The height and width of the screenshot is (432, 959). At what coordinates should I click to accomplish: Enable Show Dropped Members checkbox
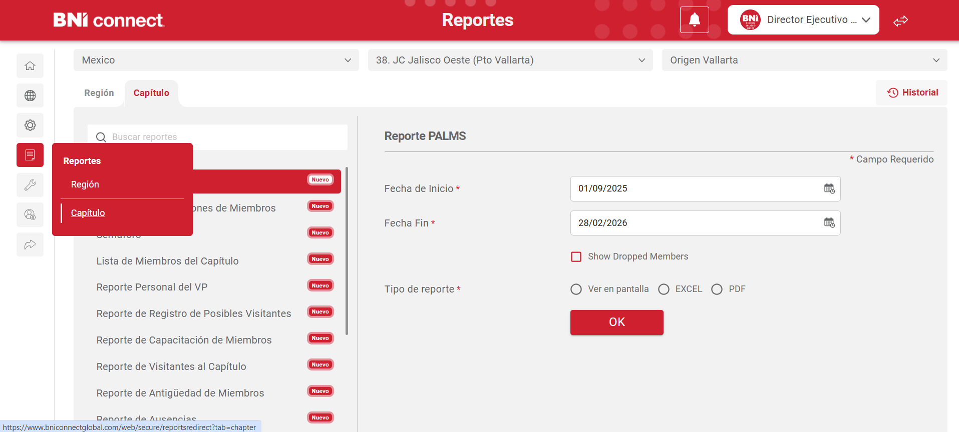pos(576,257)
